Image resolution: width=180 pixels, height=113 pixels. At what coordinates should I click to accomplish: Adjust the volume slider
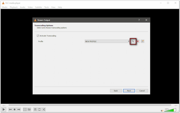[170, 110]
